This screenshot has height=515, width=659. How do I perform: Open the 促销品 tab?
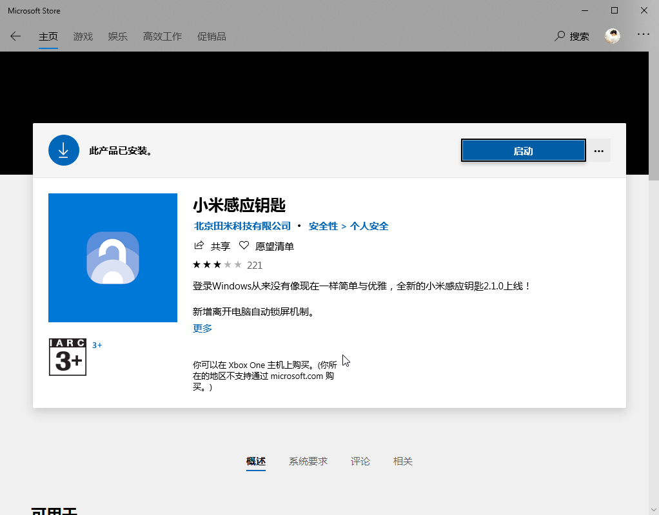coord(211,37)
